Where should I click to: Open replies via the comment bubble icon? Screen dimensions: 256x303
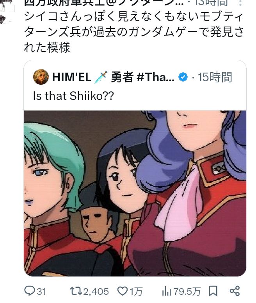(x=30, y=291)
